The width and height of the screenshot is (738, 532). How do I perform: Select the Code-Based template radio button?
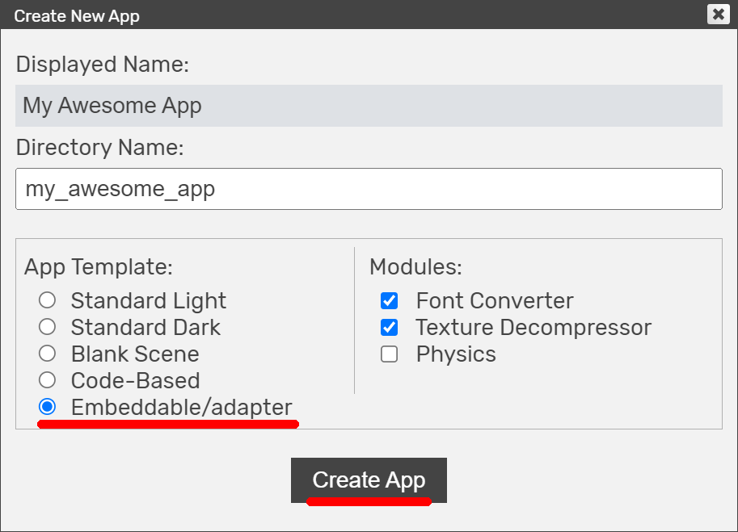coord(47,380)
